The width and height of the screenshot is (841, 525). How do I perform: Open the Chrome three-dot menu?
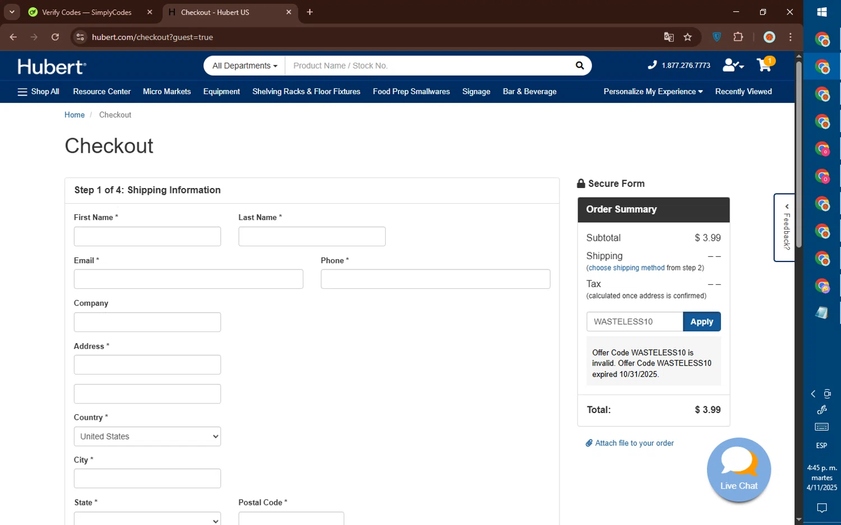[x=791, y=37]
